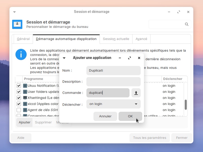Click the Session et démarrage header icon
The width and height of the screenshot is (203, 152).
pos(17,24)
